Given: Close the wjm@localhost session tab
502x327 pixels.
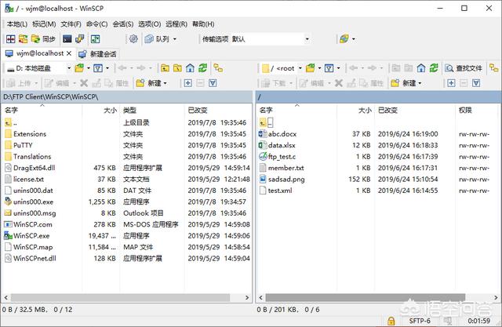Looking at the screenshot, I should point(69,53).
